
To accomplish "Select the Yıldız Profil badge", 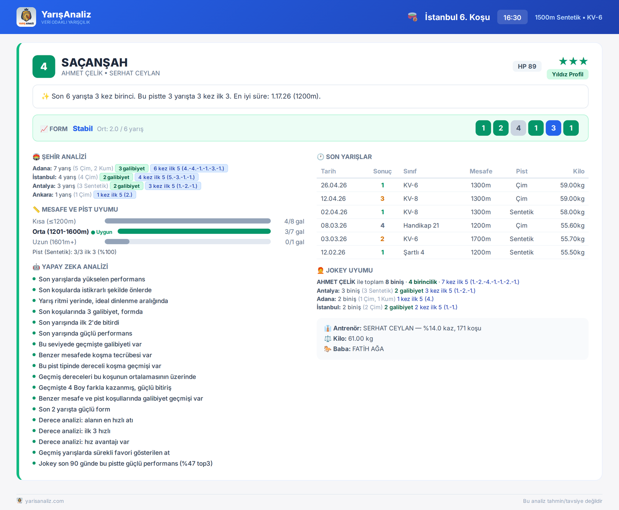I will click(568, 74).
